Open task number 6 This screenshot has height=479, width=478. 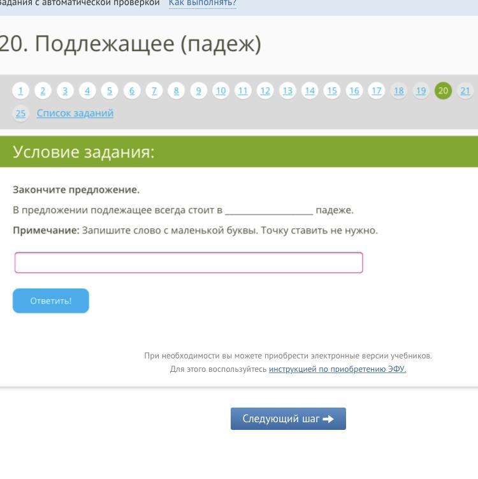coord(132,91)
